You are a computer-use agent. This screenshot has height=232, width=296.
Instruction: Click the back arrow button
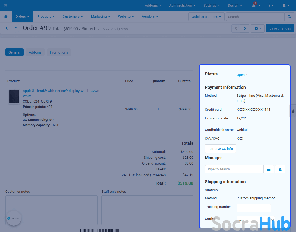(x=7, y=28)
